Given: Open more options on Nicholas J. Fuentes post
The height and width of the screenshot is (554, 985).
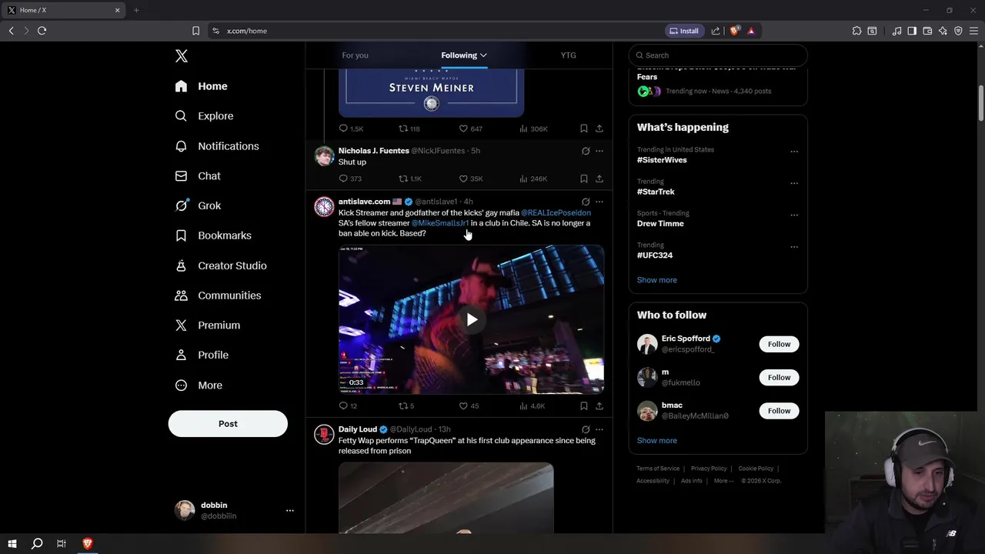Looking at the screenshot, I should click(x=599, y=151).
